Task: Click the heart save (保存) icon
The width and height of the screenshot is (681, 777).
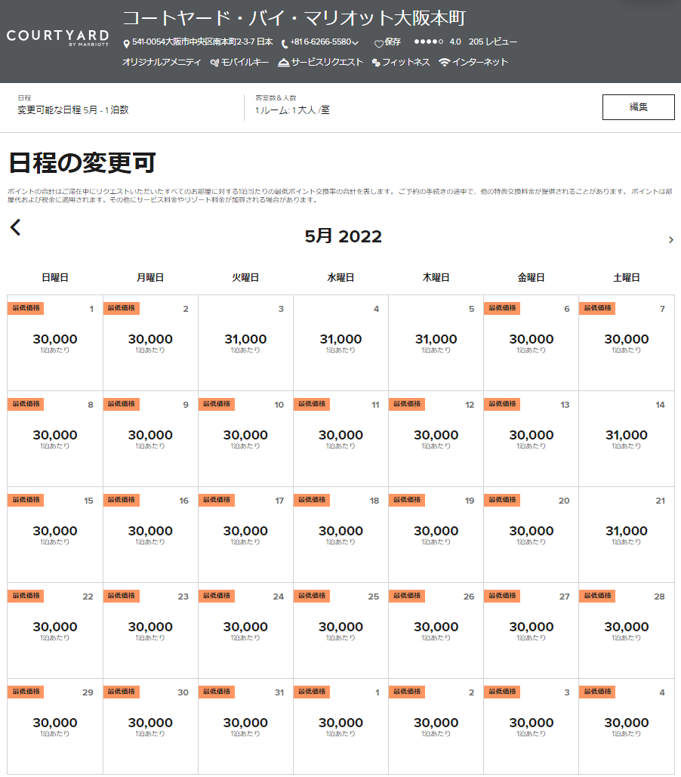Action: tap(379, 44)
